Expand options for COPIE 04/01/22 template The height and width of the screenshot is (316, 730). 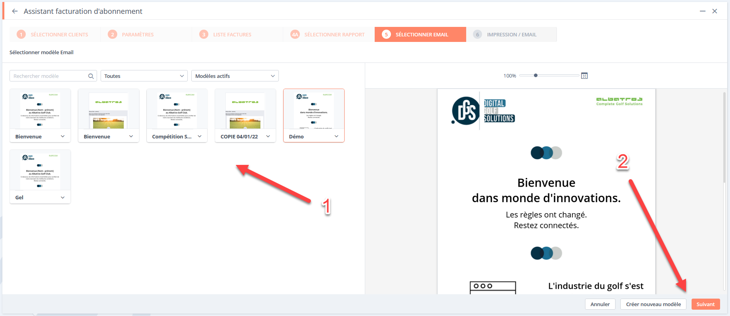268,136
